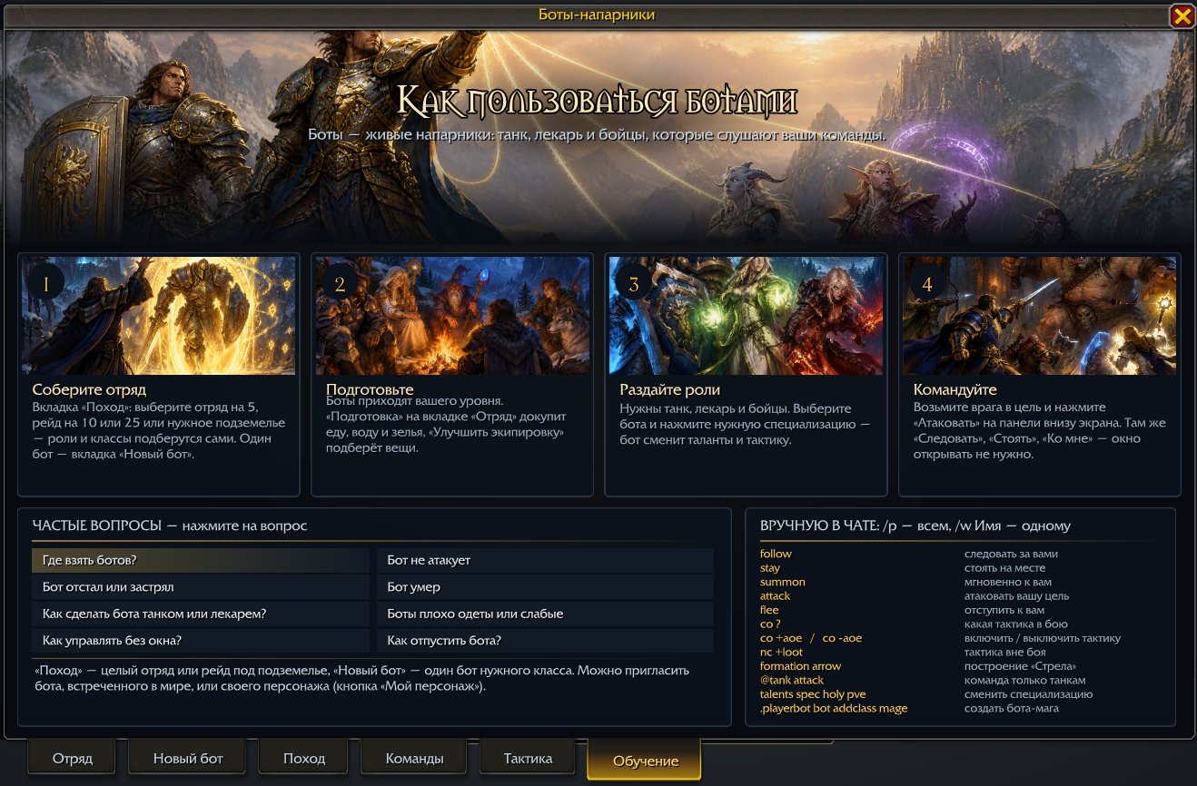The height and width of the screenshot is (786, 1197).
Task: Expand question «Как отпустить бота?»
Action: point(545,641)
